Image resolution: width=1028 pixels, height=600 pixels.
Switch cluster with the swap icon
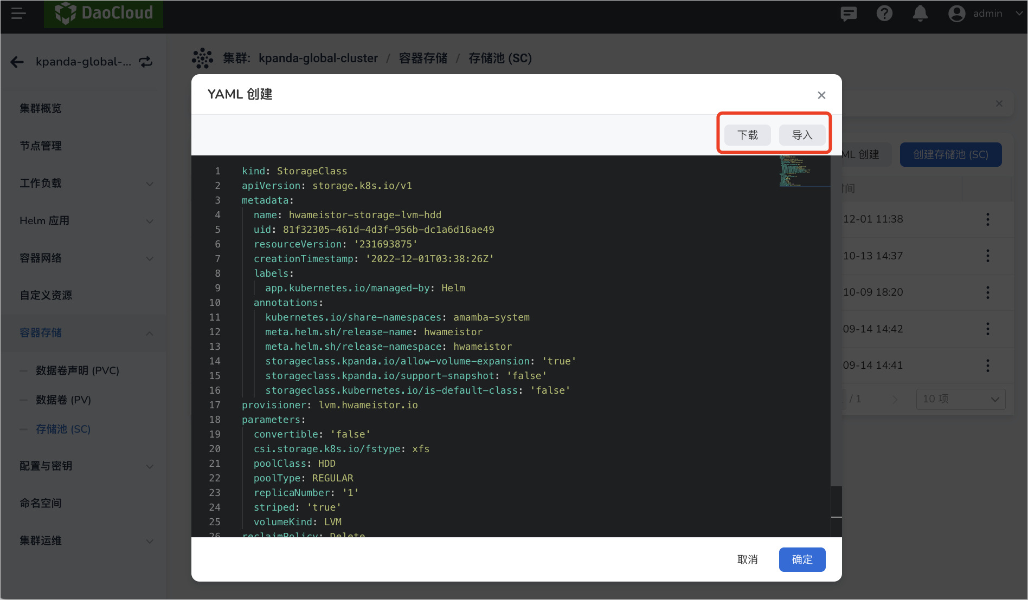pyautogui.click(x=146, y=62)
